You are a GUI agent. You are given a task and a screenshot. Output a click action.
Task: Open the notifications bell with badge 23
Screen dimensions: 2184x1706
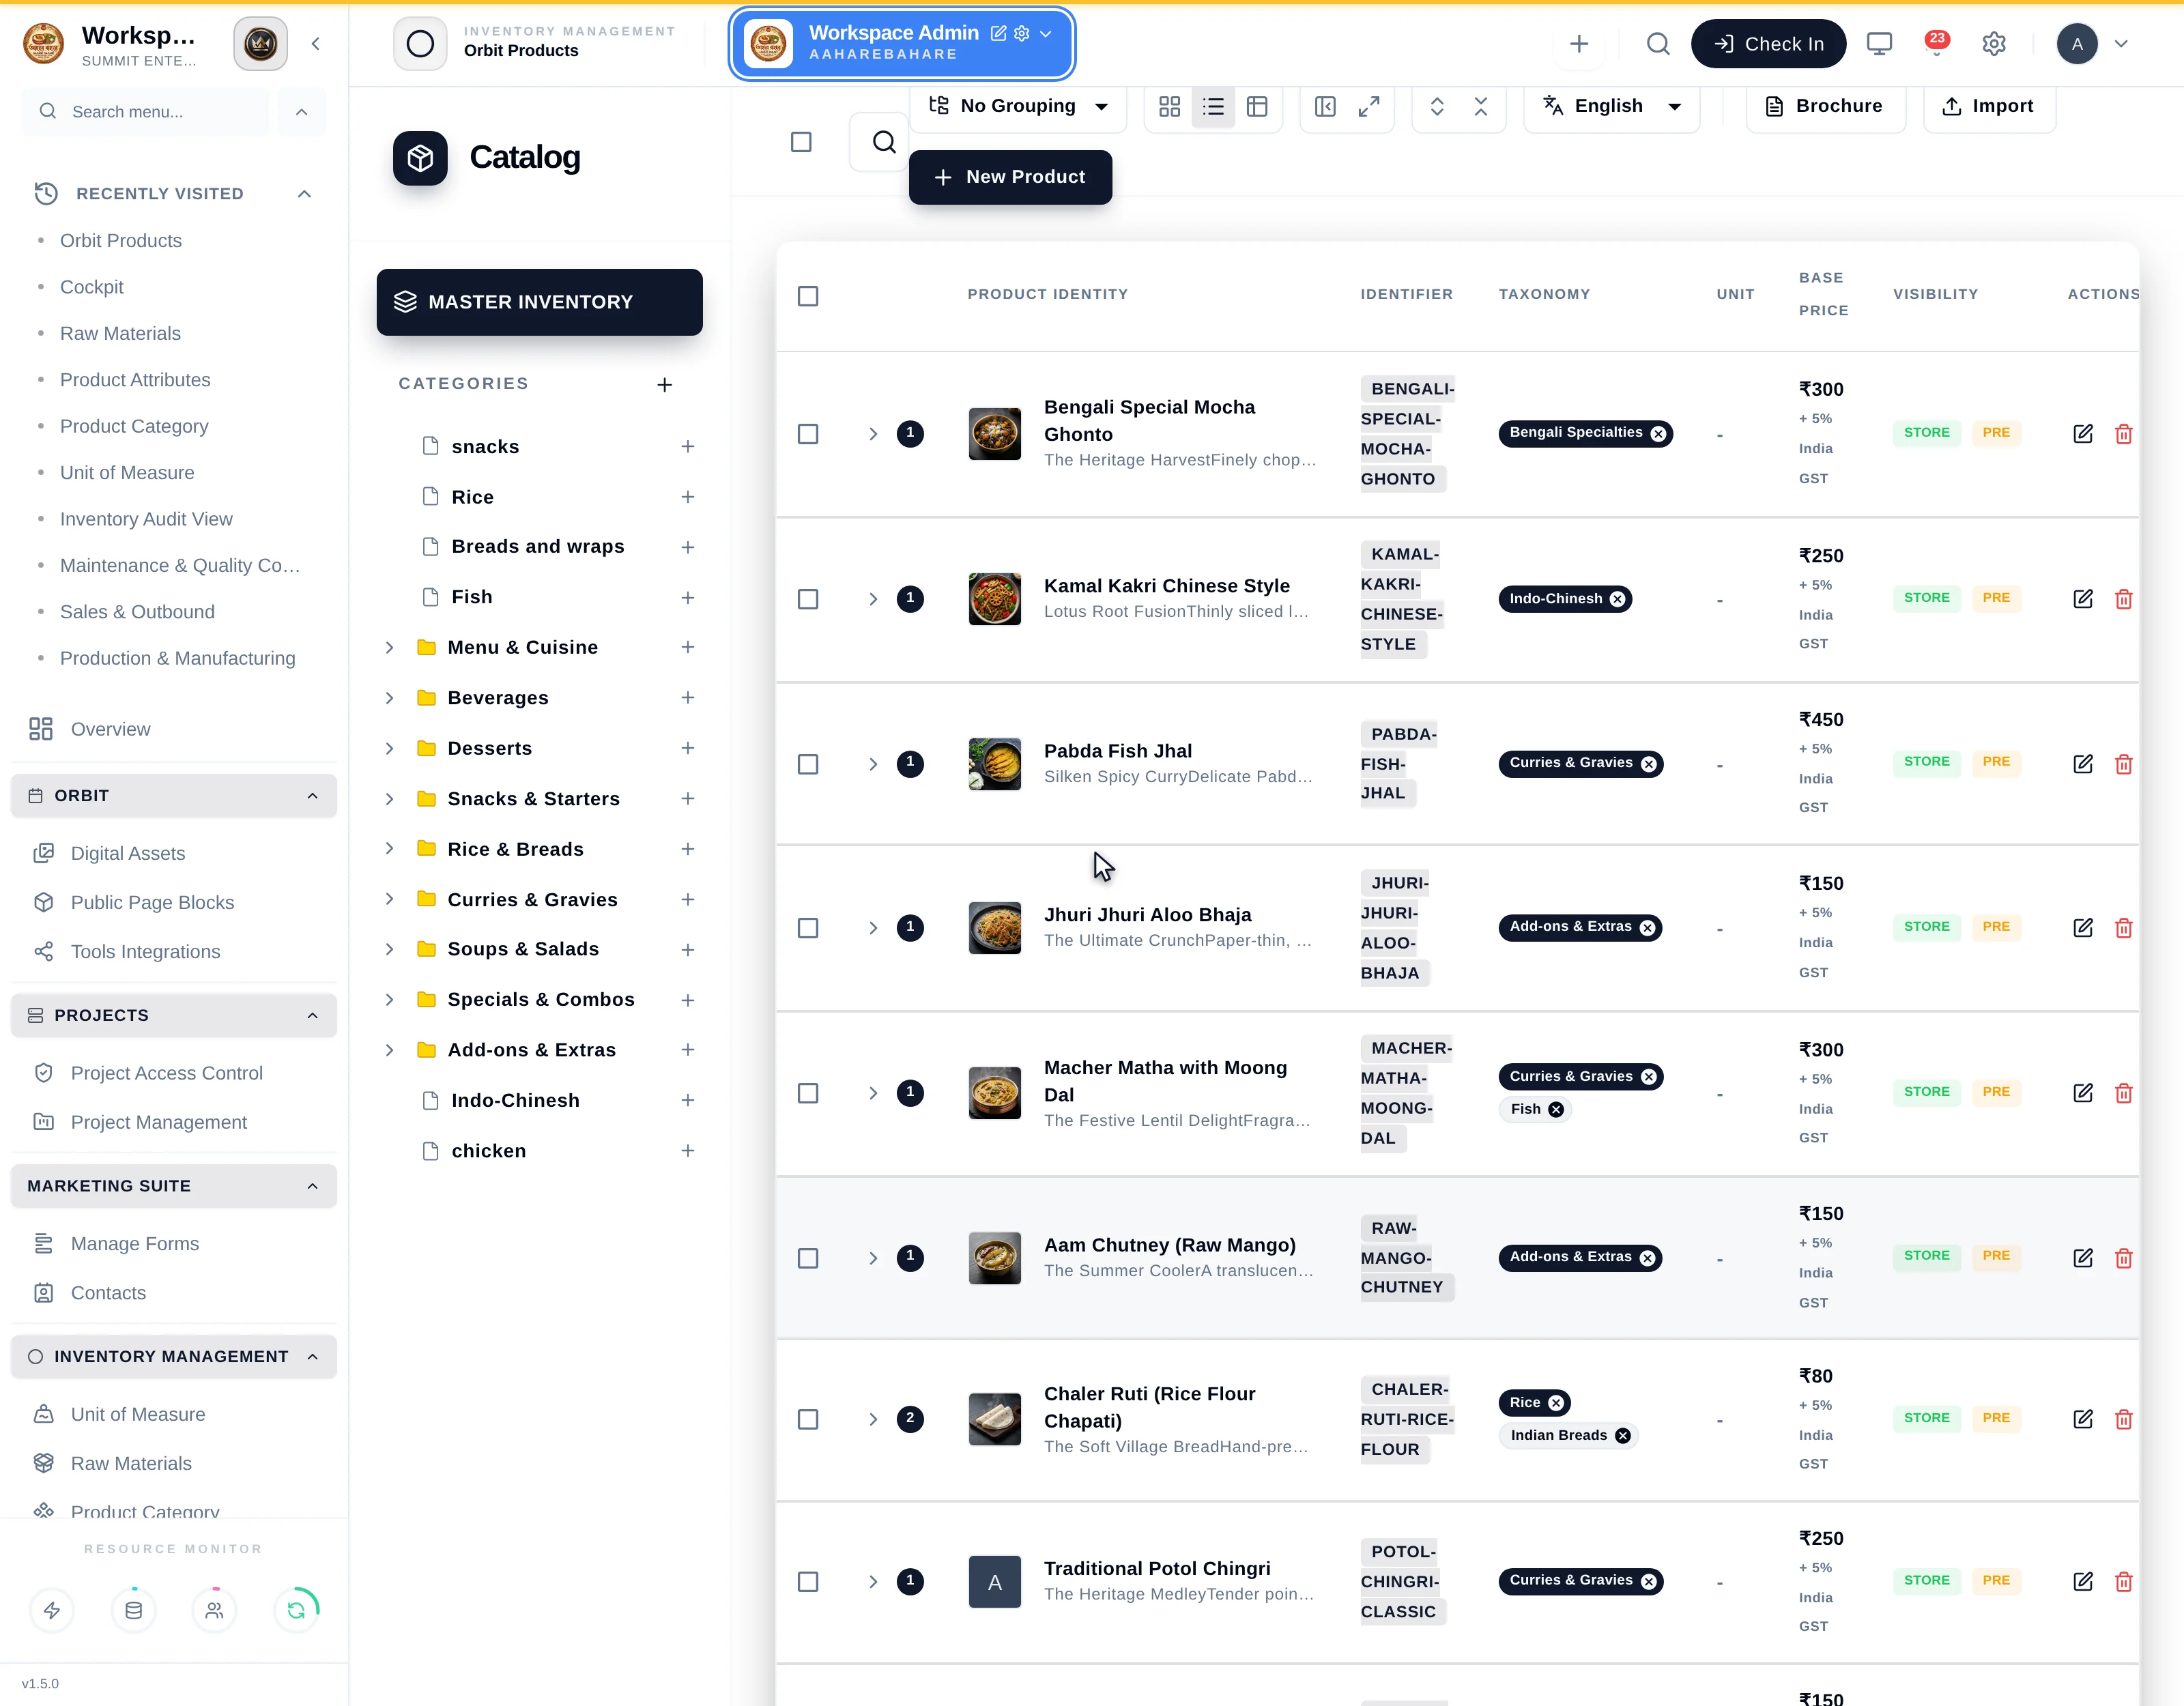(x=1936, y=43)
